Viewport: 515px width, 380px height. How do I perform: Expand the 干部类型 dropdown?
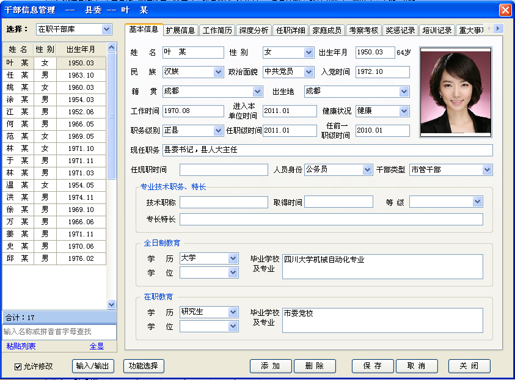tap(487, 170)
